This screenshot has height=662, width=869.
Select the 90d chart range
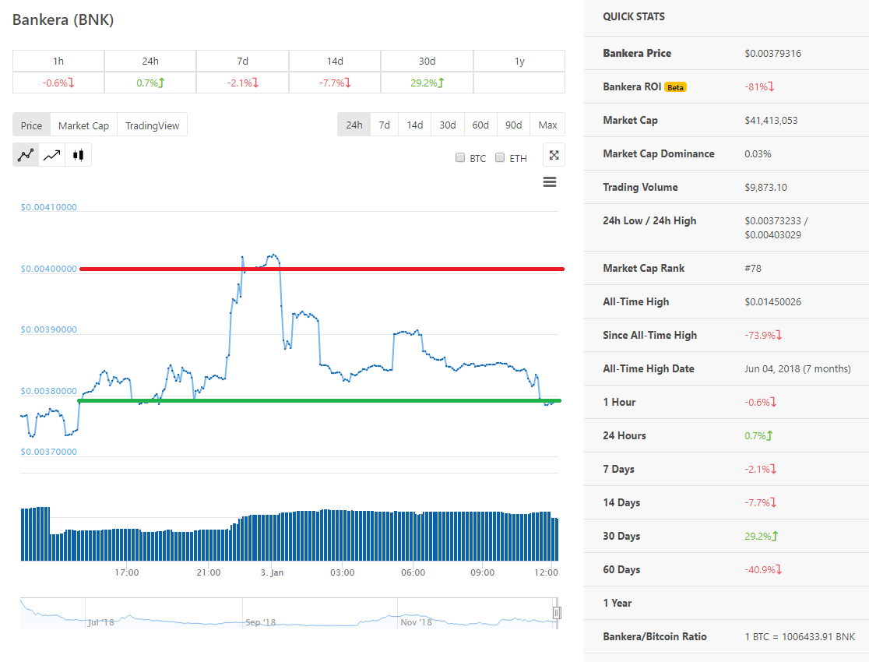coord(513,125)
